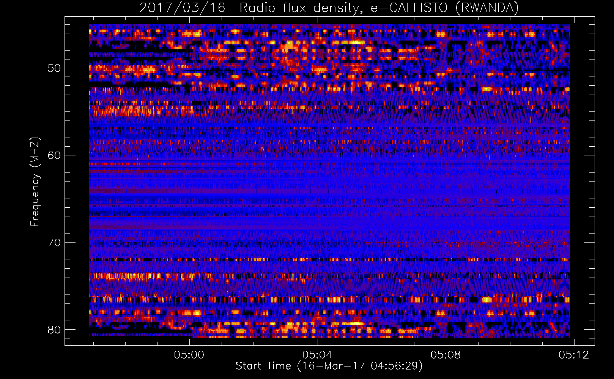
Task: Click the 70 frequency tick label
Action: (x=54, y=243)
